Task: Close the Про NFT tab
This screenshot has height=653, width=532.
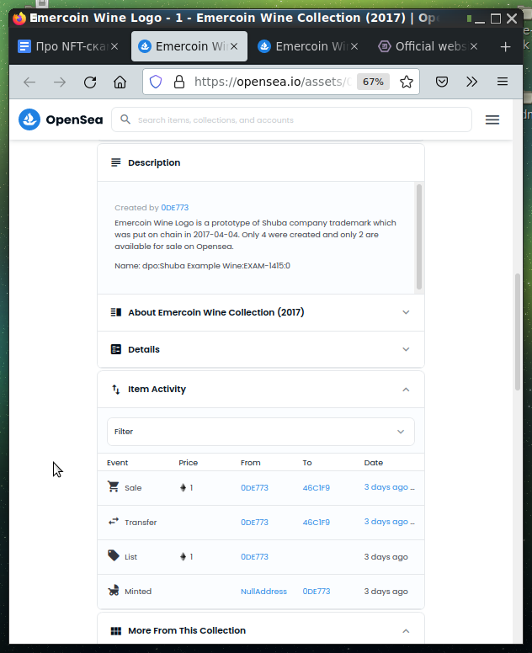Action: (x=114, y=46)
